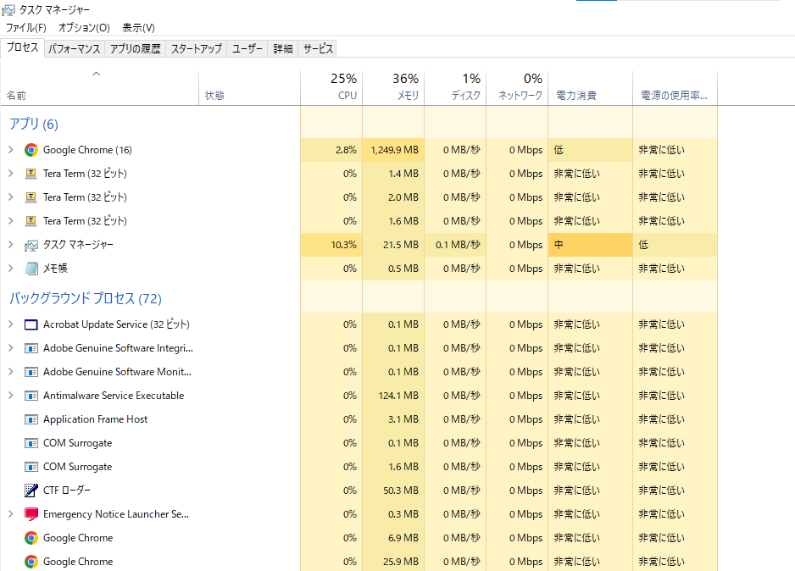Click the バックグラウンド プロセス (72) group header
This screenshot has height=571, width=795.
85,298
